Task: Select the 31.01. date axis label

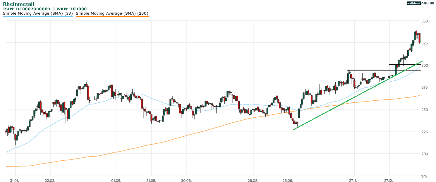Action: [x=14, y=181]
